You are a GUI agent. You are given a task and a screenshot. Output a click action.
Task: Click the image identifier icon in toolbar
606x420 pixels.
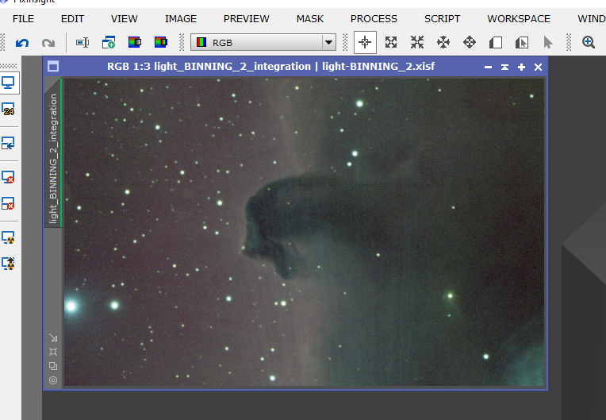coord(82,43)
